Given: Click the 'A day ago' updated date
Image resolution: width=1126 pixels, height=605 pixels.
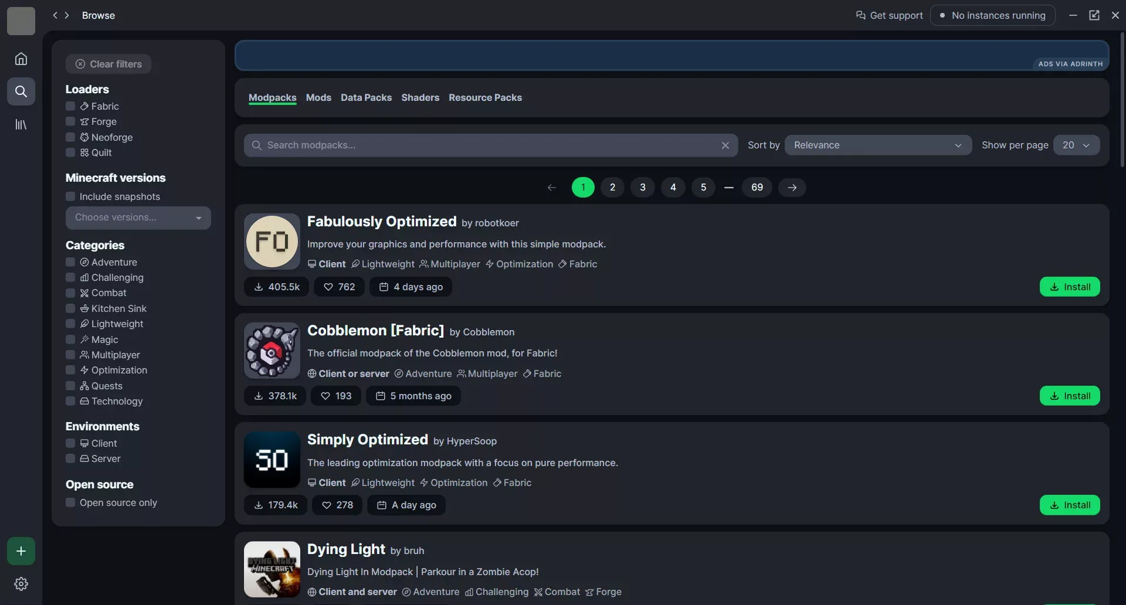Looking at the screenshot, I should click(406, 505).
